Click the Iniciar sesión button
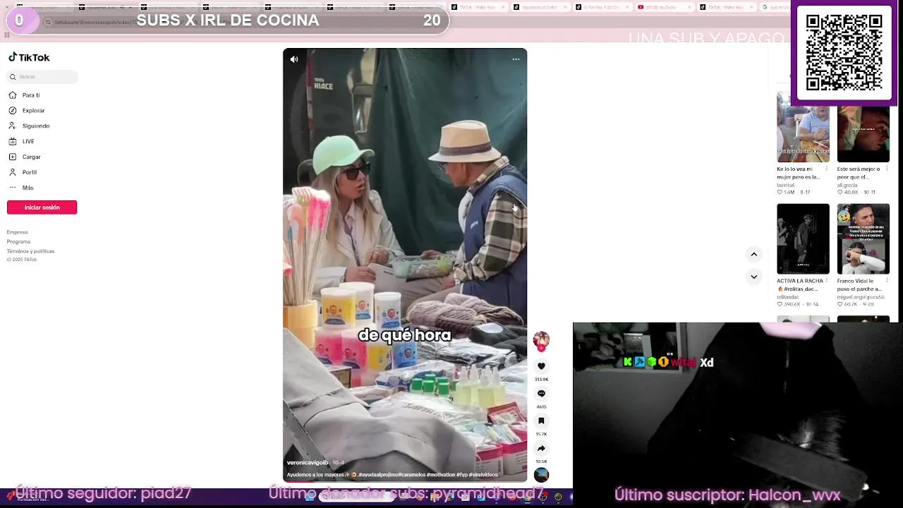This screenshot has height=508, width=903. [x=42, y=207]
